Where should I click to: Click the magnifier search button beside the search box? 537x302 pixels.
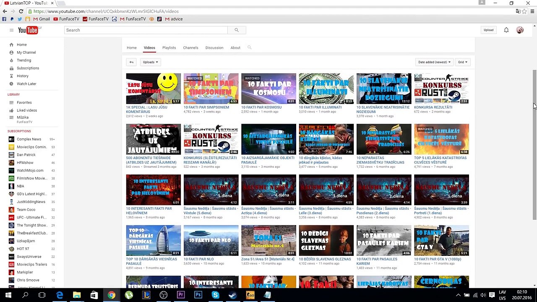[237, 30]
